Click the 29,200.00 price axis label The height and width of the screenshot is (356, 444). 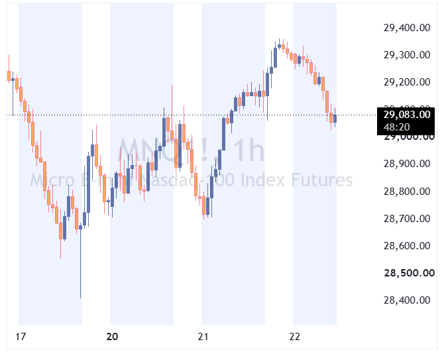click(x=407, y=82)
